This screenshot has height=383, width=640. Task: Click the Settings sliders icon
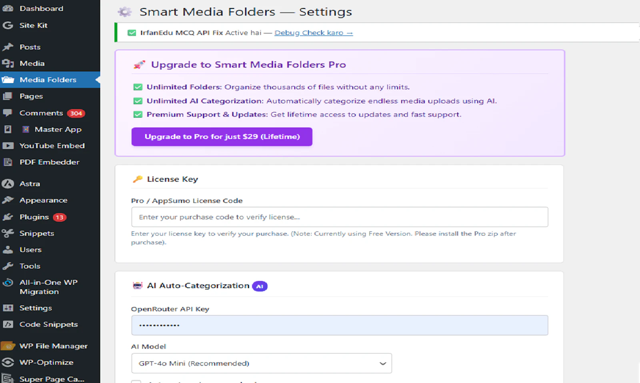coord(8,308)
